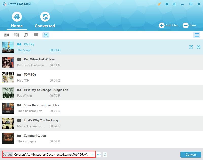Select the iTunes music note category icon

[26, 35]
